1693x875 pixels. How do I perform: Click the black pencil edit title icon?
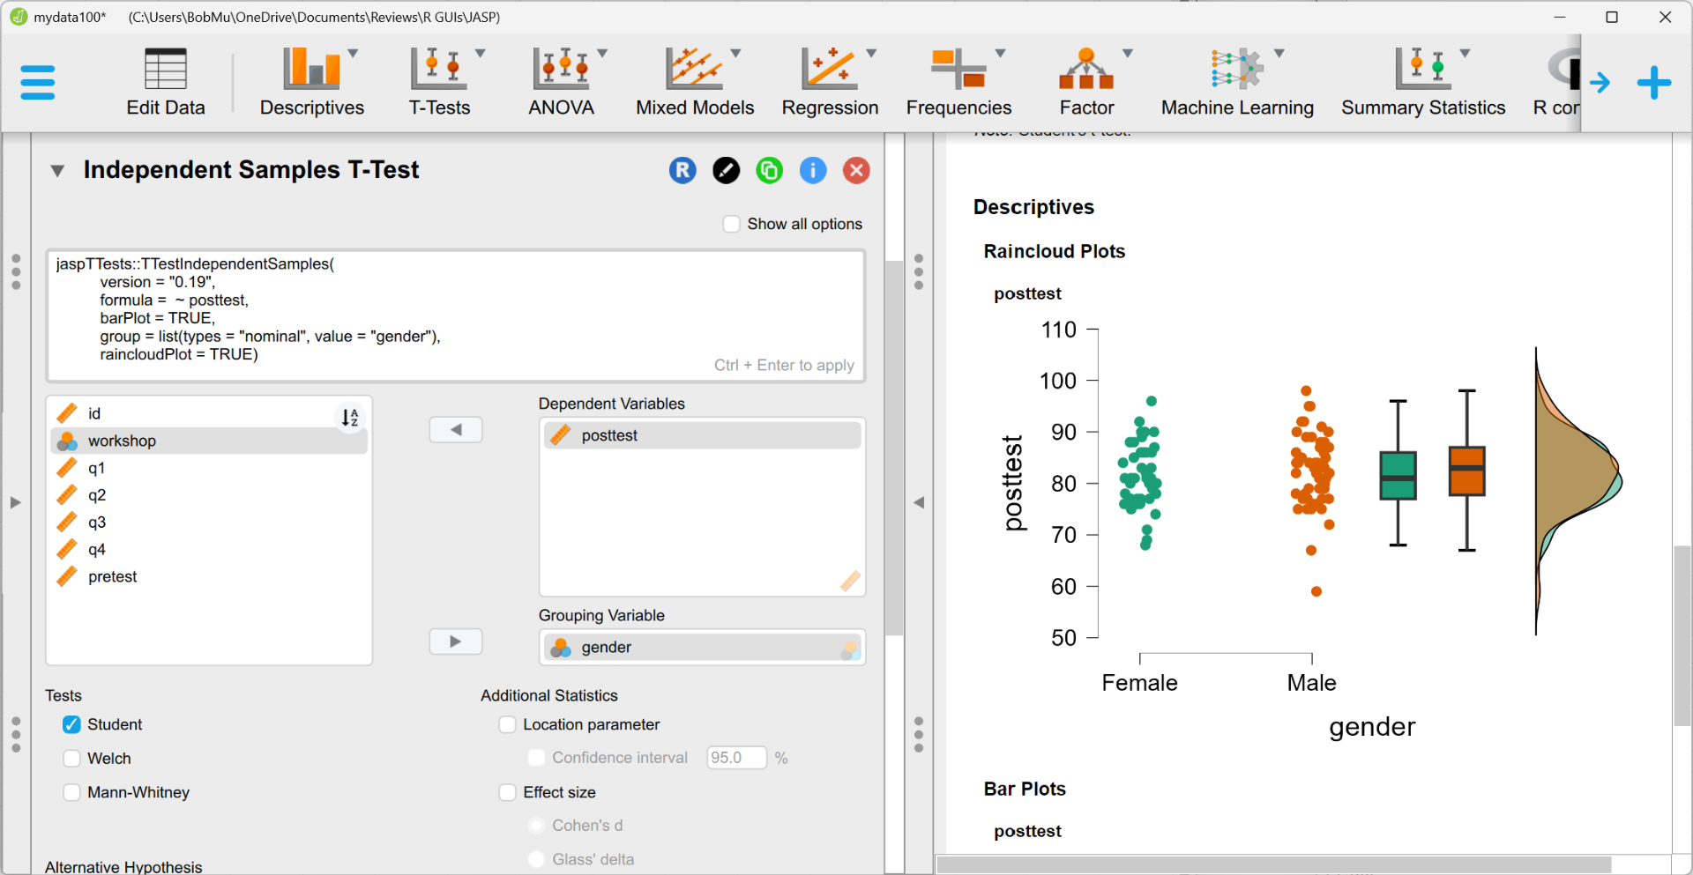726,170
